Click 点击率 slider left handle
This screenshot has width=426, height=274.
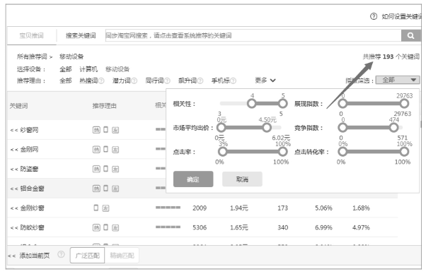click(x=222, y=152)
